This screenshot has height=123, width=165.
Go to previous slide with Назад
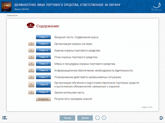tap(67, 118)
